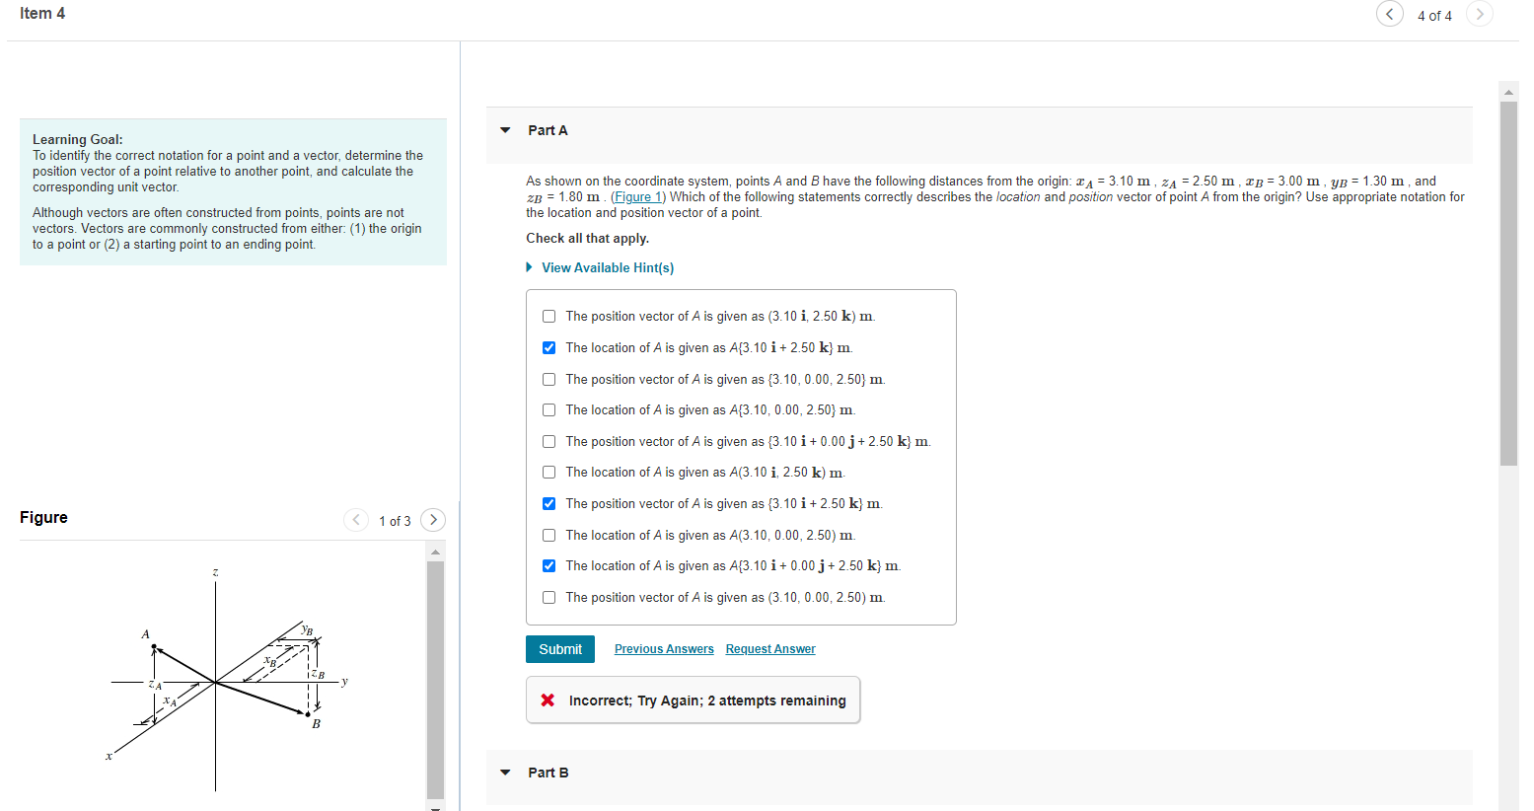Collapse the Part A section
The width and height of the screenshot is (1534, 811).
504,129
